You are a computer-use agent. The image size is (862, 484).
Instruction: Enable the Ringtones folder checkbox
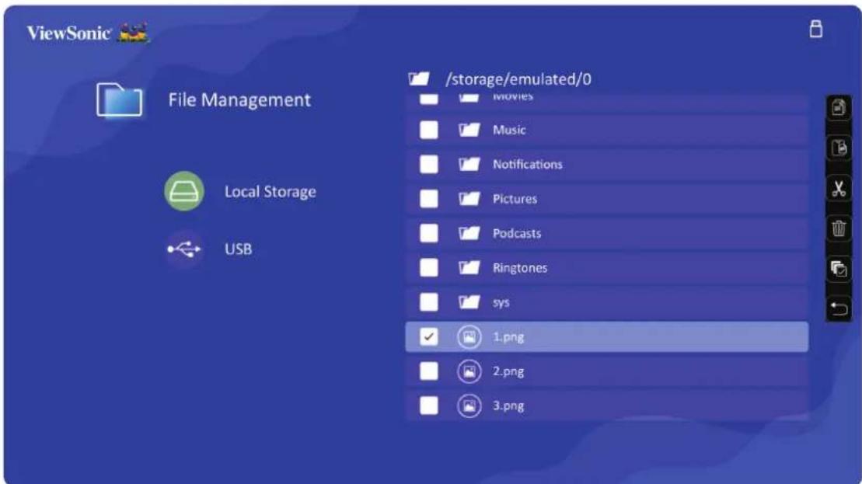(x=429, y=268)
